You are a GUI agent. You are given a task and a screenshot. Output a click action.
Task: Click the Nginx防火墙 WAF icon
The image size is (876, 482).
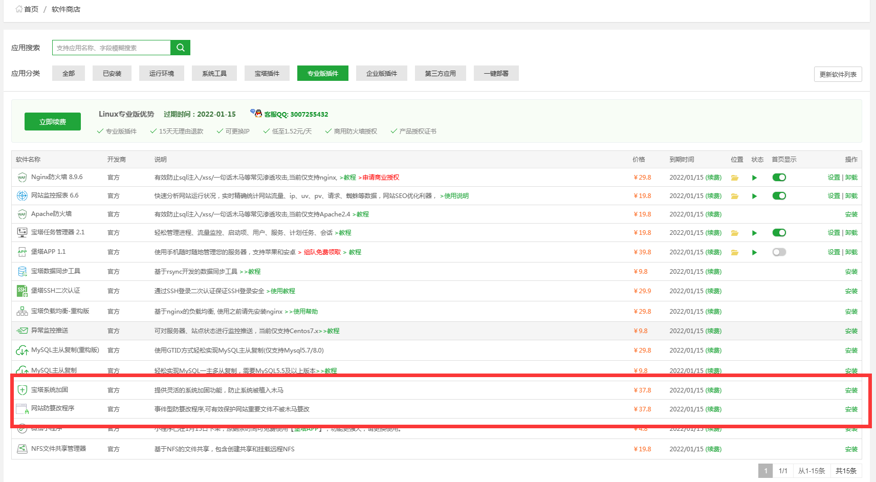[22, 178]
